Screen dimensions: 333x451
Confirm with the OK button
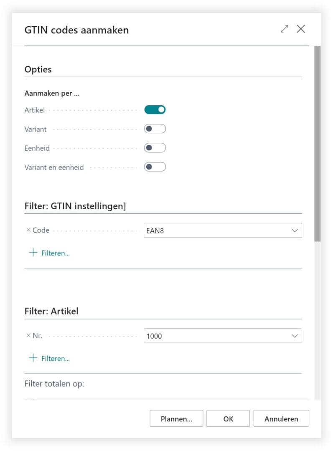pyautogui.click(x=228, y=418)
